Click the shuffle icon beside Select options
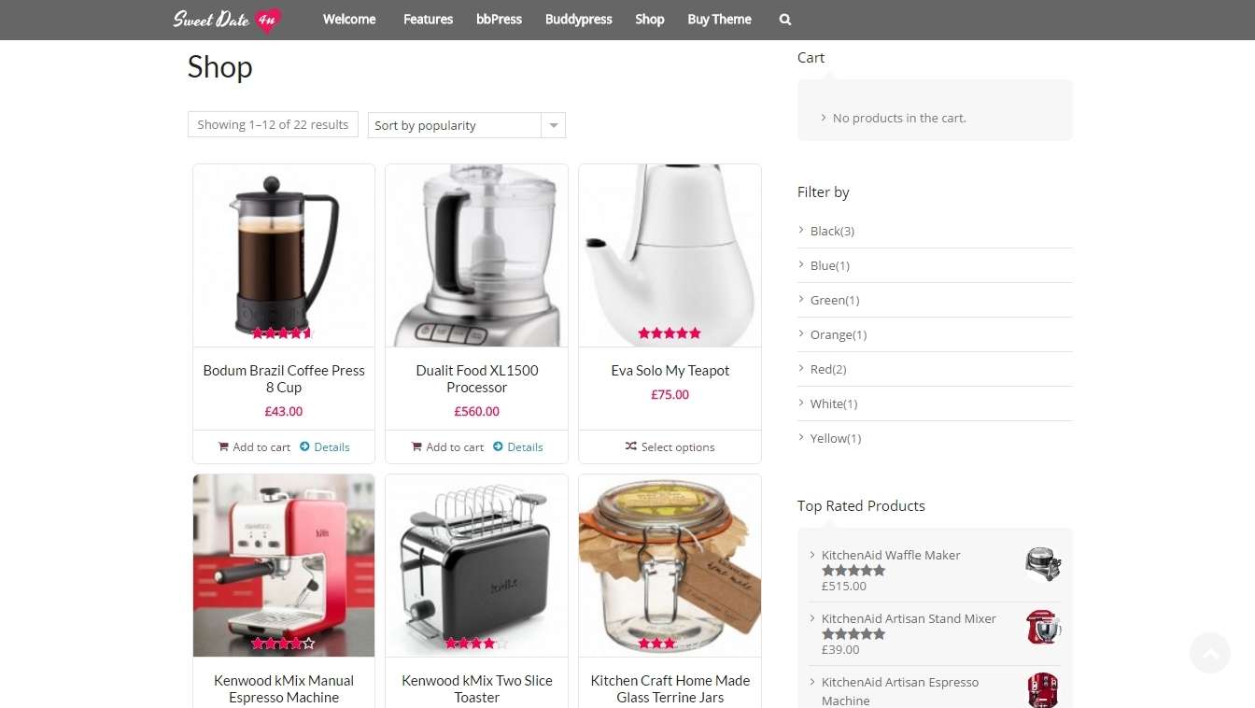This screenshot has height=708, width=1255. click(x=631, y=446)
